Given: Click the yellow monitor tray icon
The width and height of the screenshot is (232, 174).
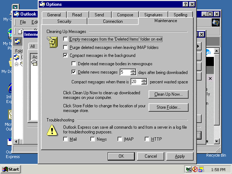Looking at the screenshot, I should (202, 169).
